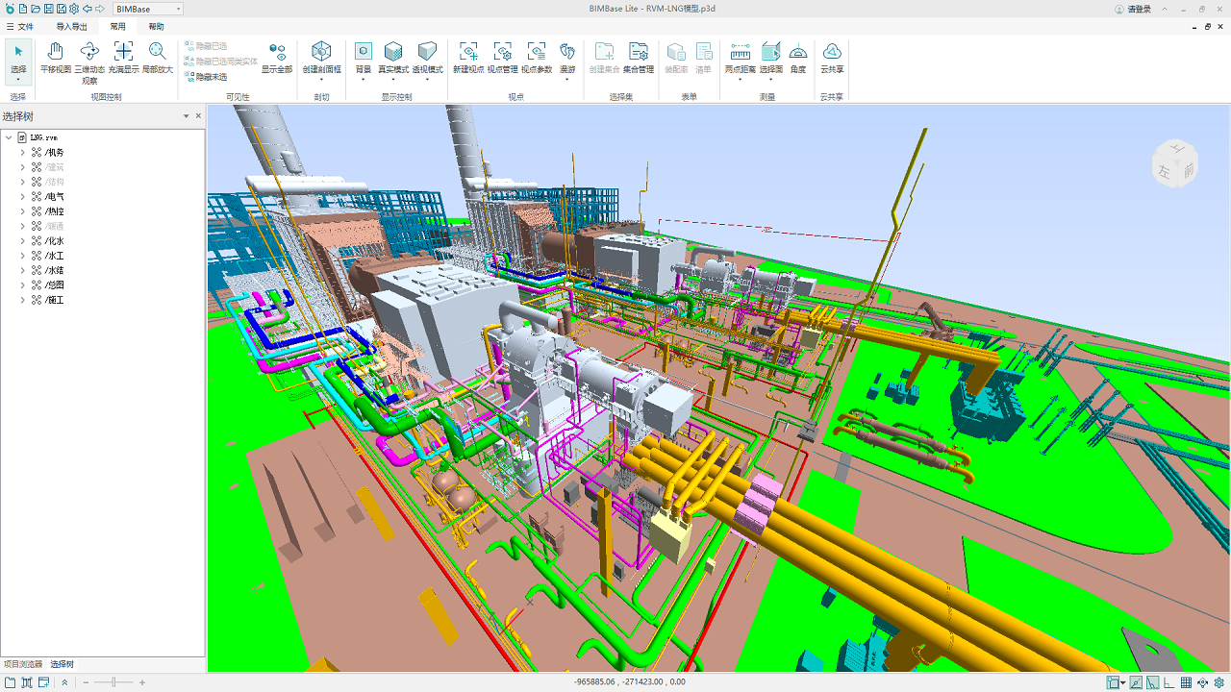Switch to the 导入导出 ribbon tab
This screenshot has width=1231, height=692.
[x=71, y=27]
